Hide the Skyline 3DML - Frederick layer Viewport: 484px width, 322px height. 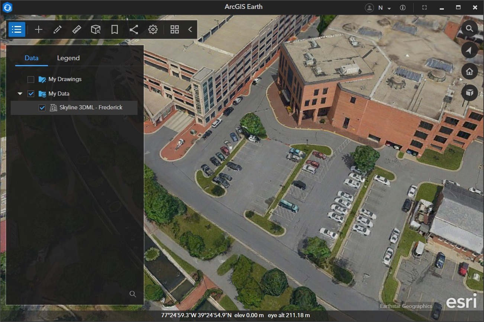point(42,108)
